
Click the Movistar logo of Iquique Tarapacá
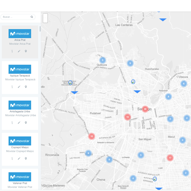(x=20, y=69)
